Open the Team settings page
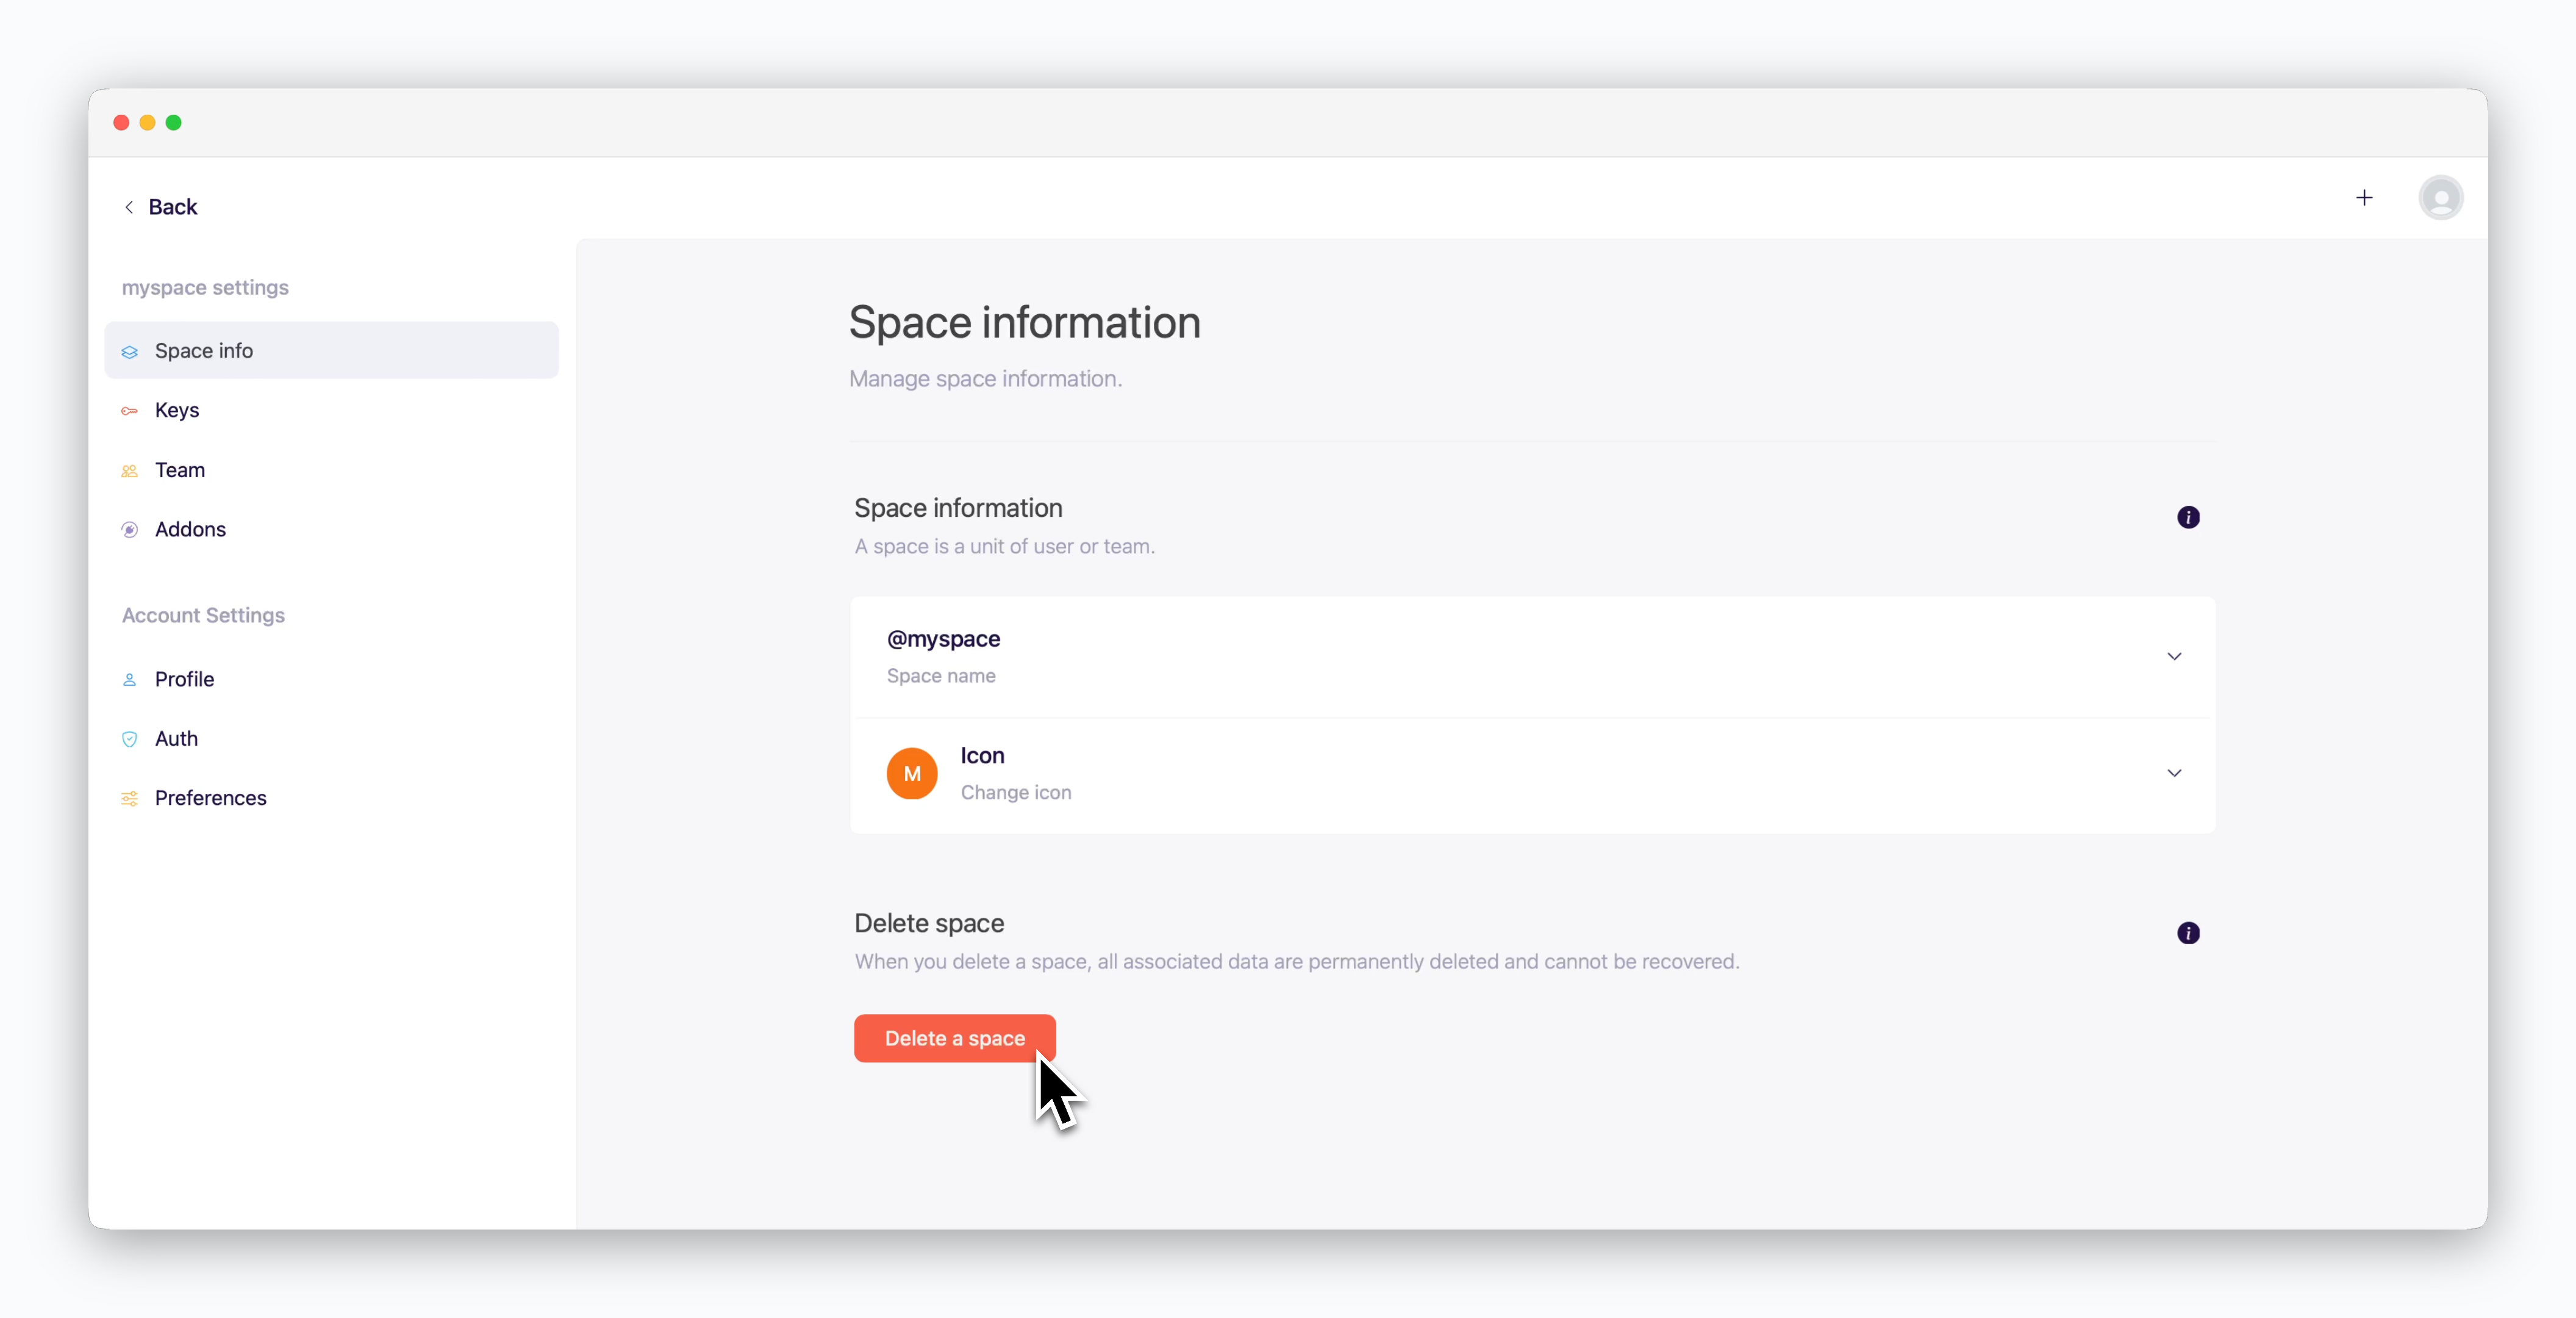This screenshot has height=1318, width=2576. coord(331,469)
